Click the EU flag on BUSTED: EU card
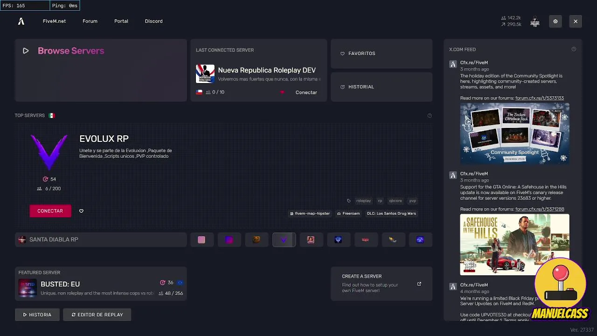Screen dimensions: 597x336 click(180, 283)
